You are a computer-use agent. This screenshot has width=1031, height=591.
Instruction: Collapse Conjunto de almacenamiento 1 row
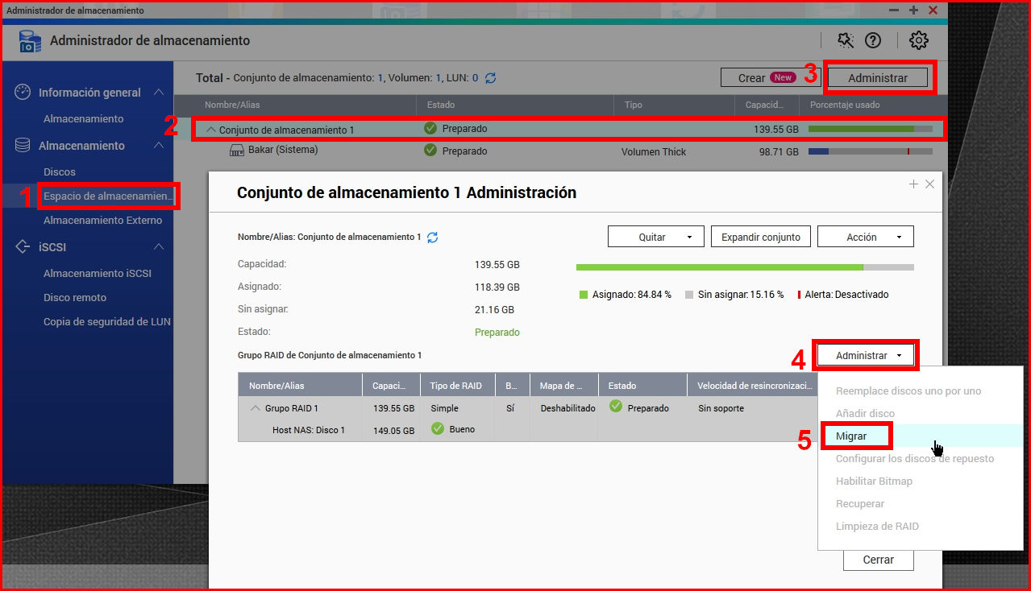point(211,130)
